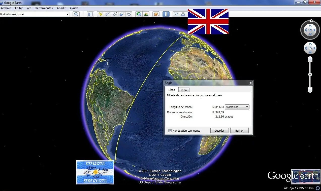Click the Print icon in toolbar
Viewport: 321px width, 191px height.
click(x=183, y=14)
